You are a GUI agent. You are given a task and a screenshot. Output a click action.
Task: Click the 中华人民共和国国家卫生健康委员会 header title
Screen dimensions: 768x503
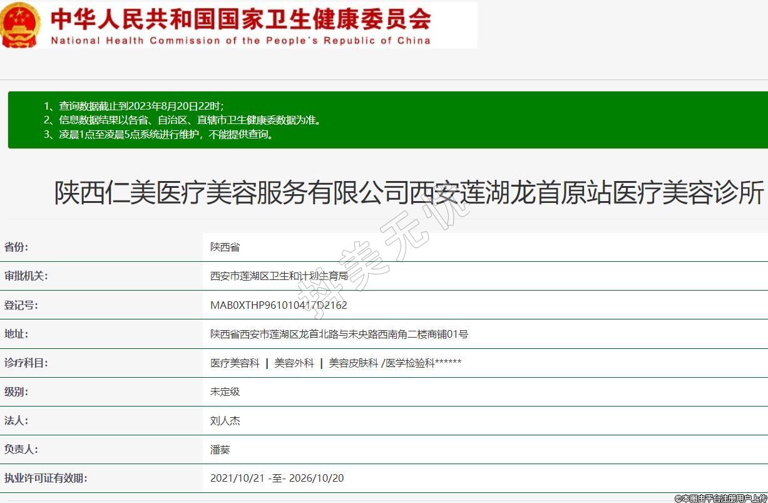pyautogui.click(x=241, y=19)
